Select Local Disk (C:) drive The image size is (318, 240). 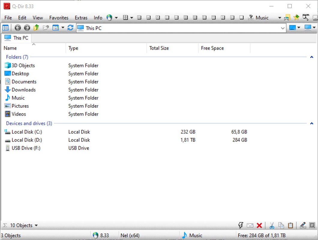point(27,132)
